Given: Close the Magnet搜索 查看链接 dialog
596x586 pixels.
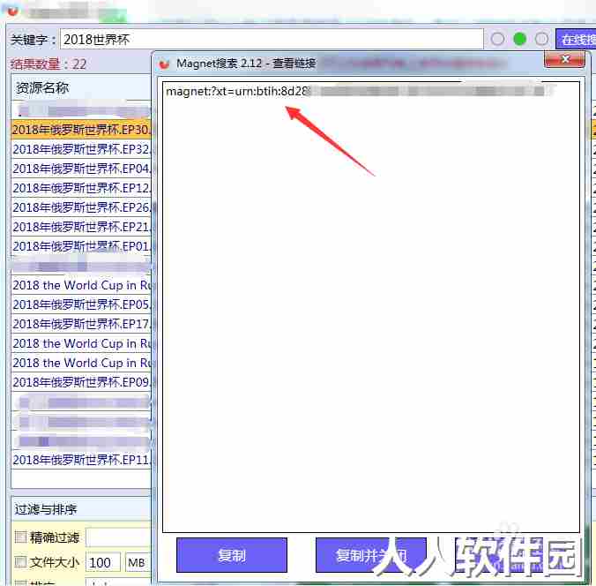Looking at the screenshot, I should click(564, 60).
